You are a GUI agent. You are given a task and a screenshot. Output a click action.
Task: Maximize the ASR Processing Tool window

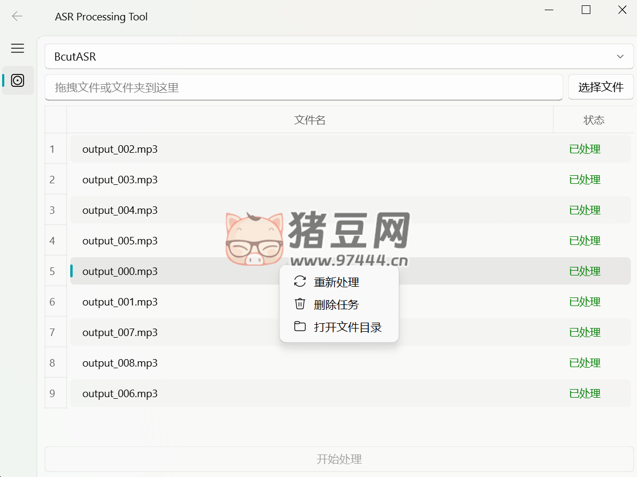point(586,10)
